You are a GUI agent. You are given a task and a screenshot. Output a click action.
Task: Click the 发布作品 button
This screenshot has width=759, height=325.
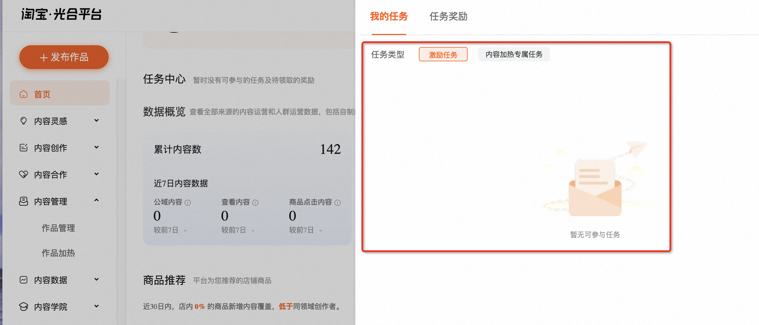pos(64,57)
